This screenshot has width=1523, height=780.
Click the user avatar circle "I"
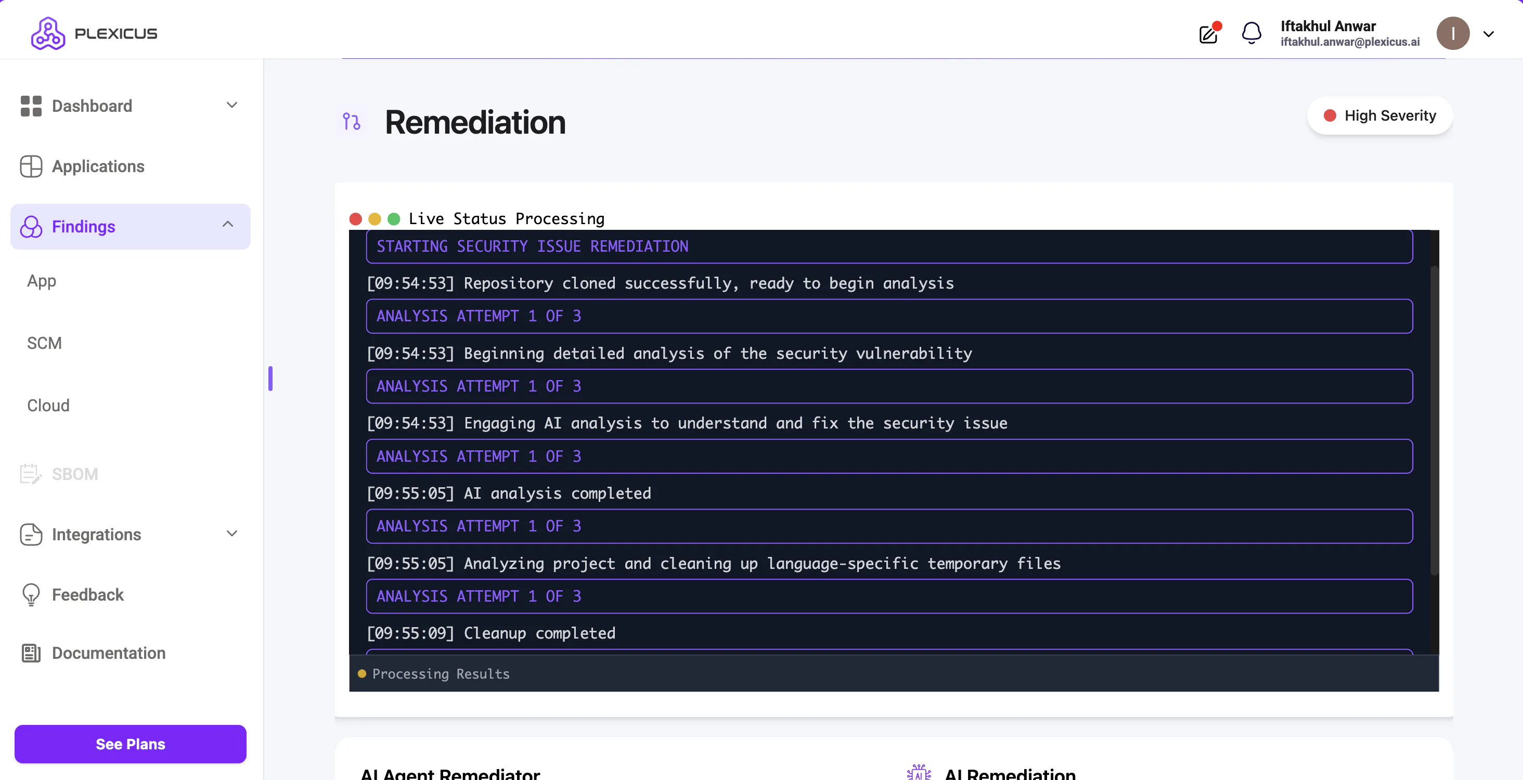(1453, 33)
